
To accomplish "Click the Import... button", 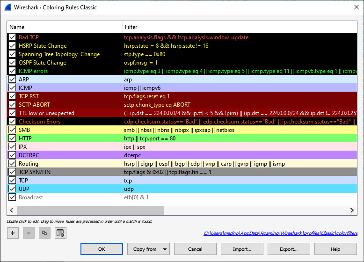I will pos(242,249).
